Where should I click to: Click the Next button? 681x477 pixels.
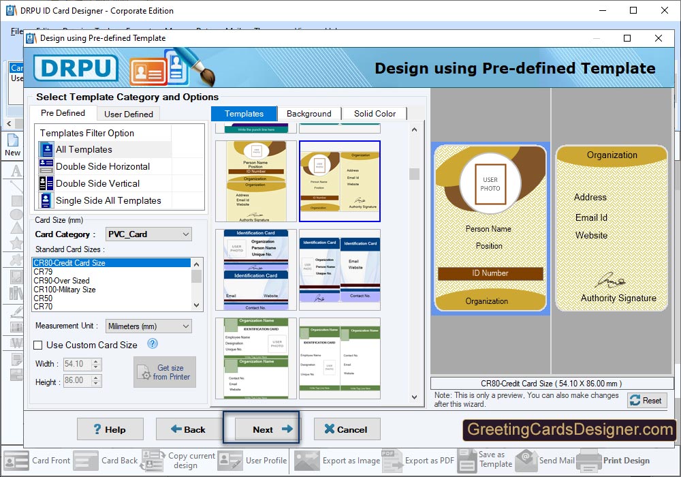267,429
